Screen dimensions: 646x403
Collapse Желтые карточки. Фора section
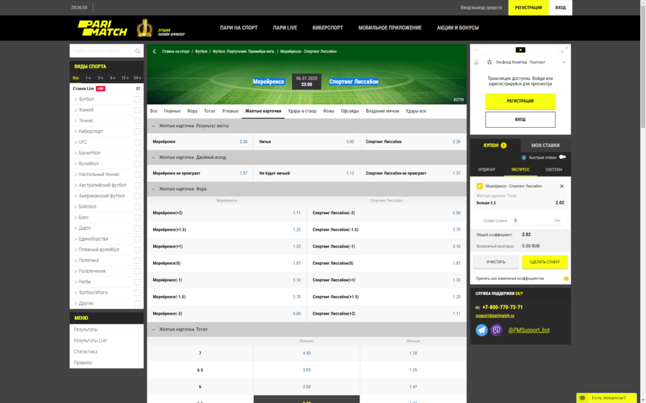point(153,189)
